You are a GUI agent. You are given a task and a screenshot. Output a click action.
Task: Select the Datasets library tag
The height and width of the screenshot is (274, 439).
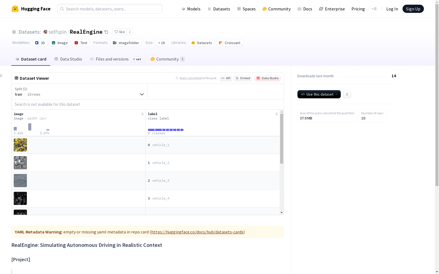pyautogui.click(x=202, y=43)
